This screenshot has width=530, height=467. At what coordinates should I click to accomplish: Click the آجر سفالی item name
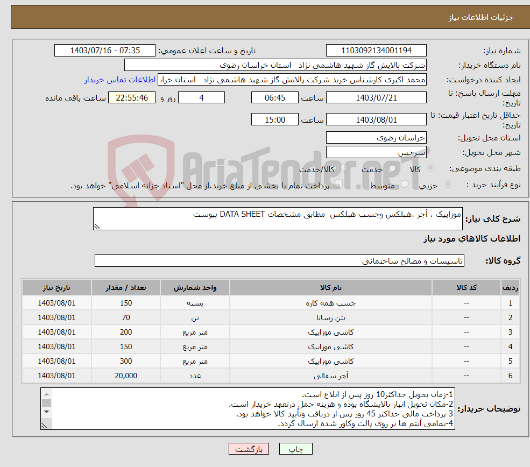pos(330,376)
